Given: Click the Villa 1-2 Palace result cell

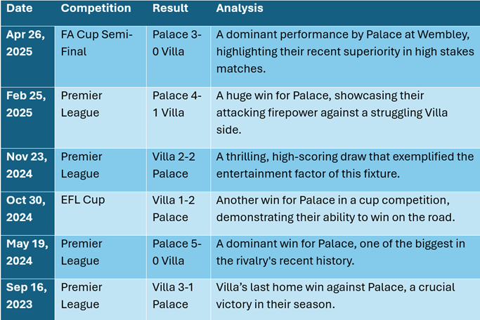Looking at the screenshot, I should pyautogui.click(x=179, y=213).
